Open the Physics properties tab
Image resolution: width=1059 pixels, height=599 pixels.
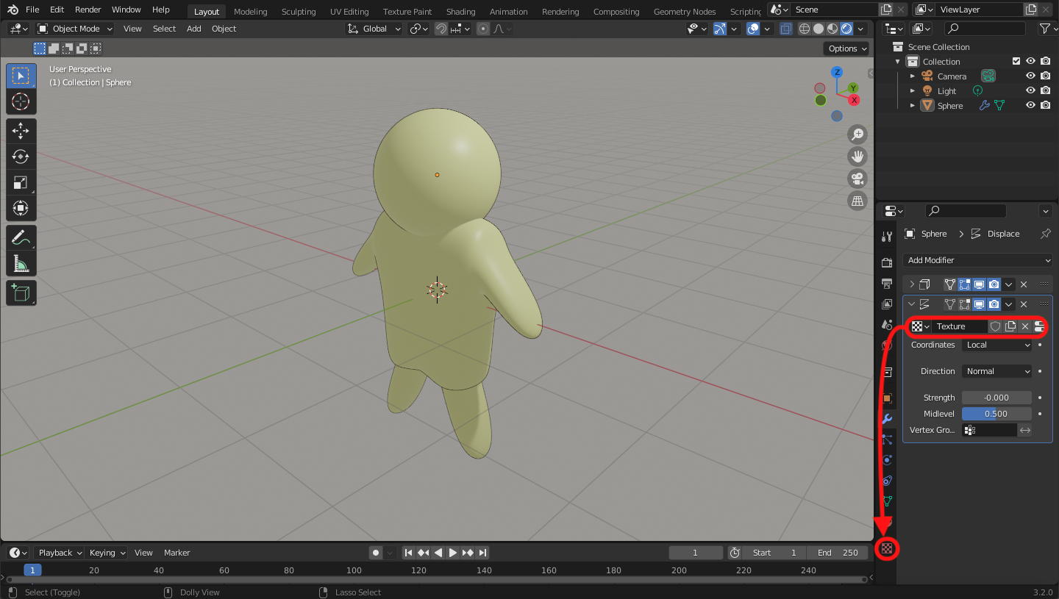pyautogui.click(x=888, y=460)
